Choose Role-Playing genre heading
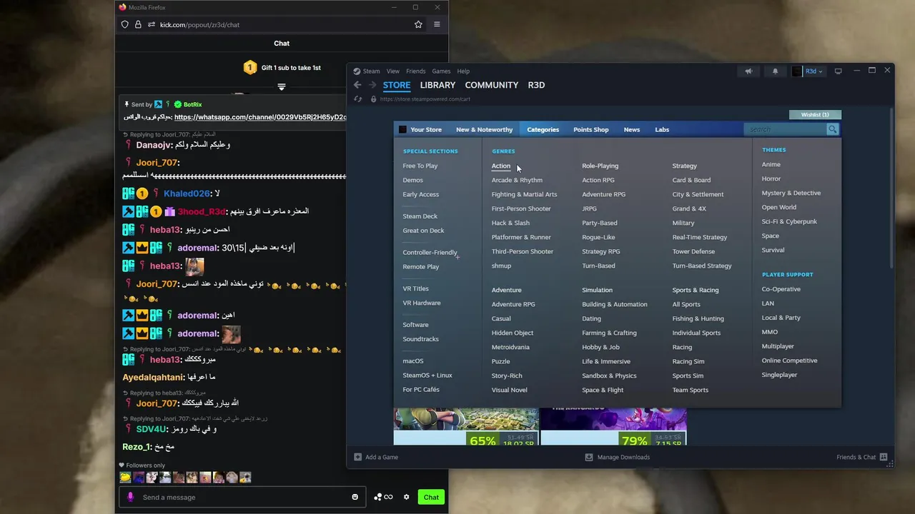This screenshot has height=514, width=915. [x=600, y=166]
